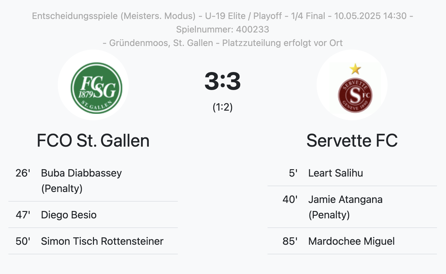This screenshot has width=446, height=274.
Task: Select goal scorer Diego Besio
Action: pos(69,215)
